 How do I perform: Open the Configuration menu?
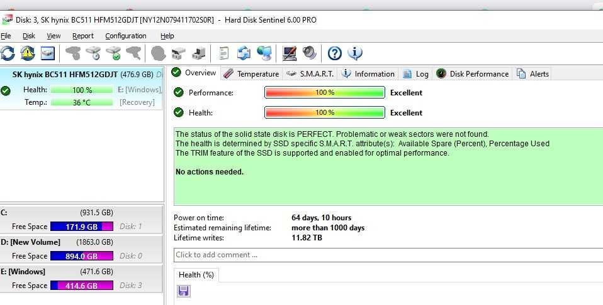[x=126, y=36]
